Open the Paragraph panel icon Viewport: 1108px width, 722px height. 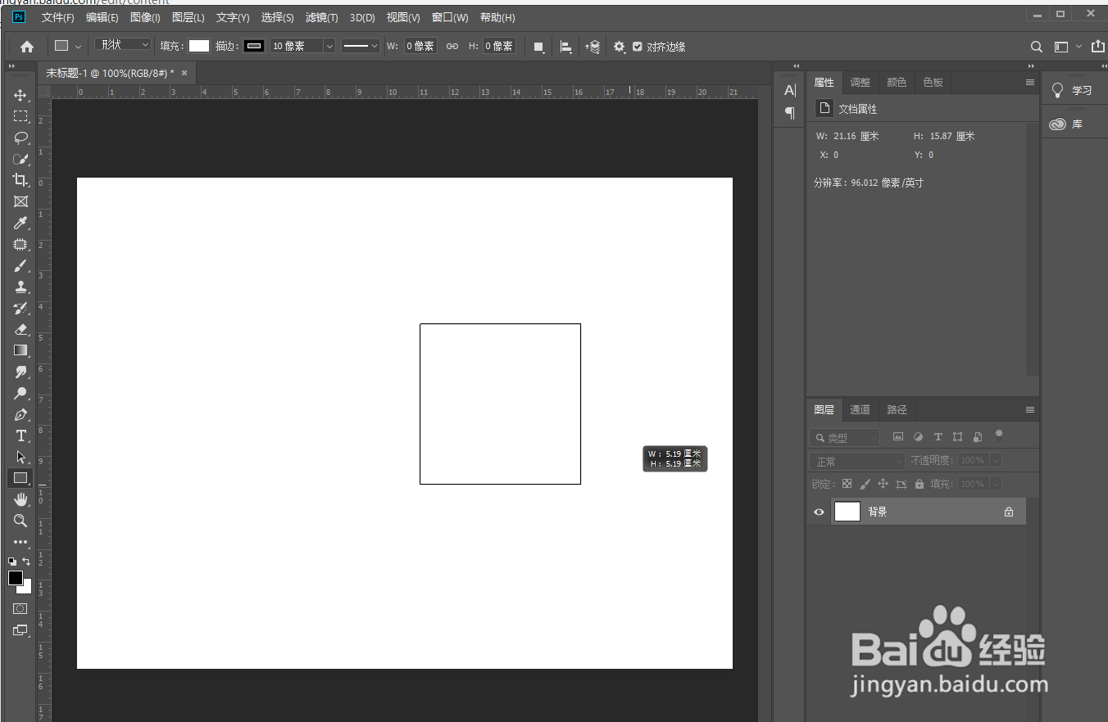tap(790, 113)
